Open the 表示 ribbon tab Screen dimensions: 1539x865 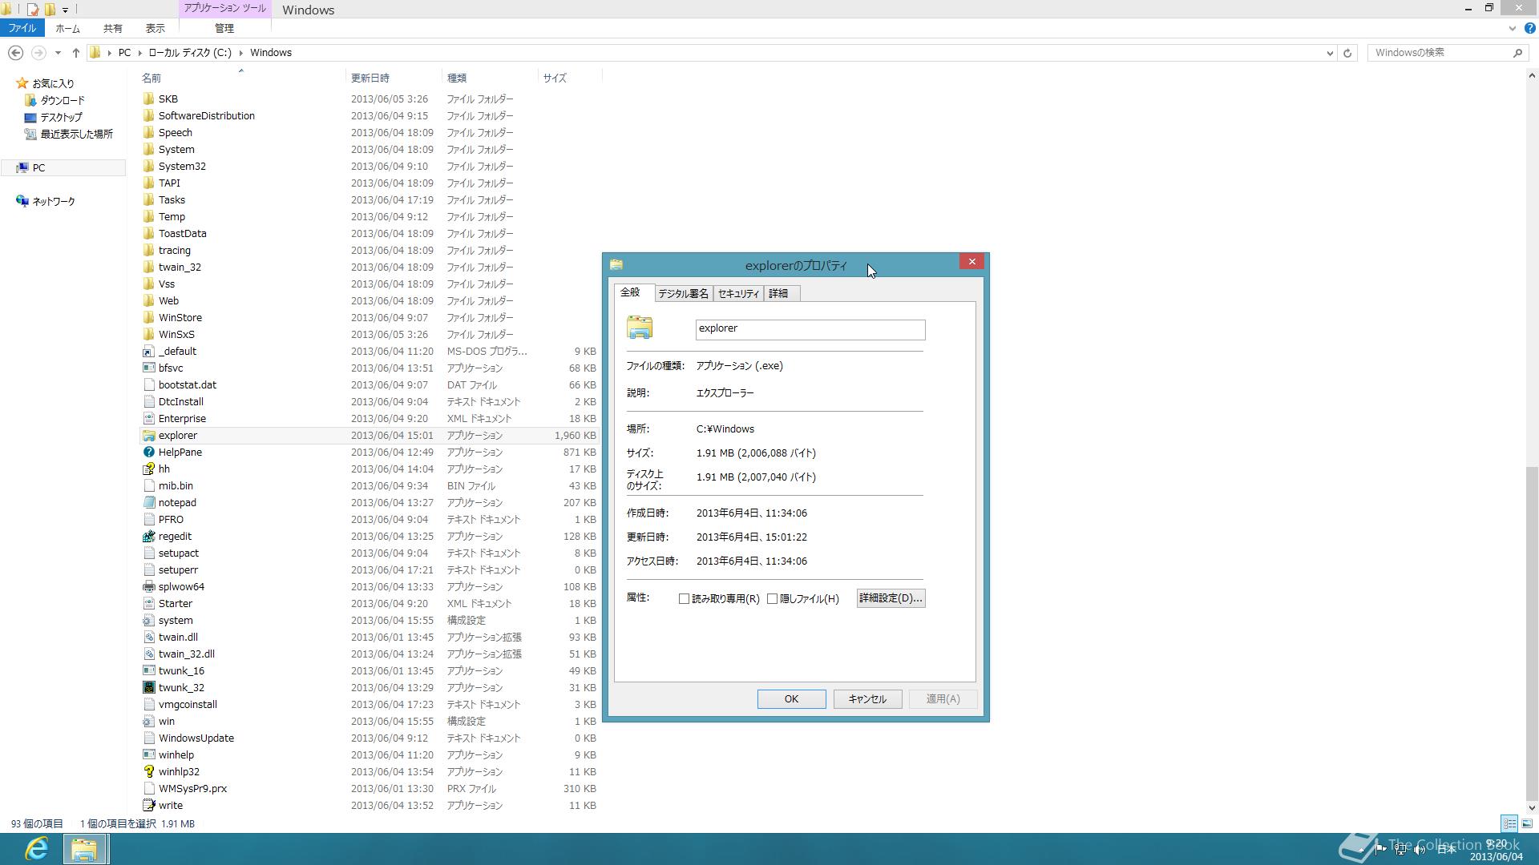click(155, 28)
